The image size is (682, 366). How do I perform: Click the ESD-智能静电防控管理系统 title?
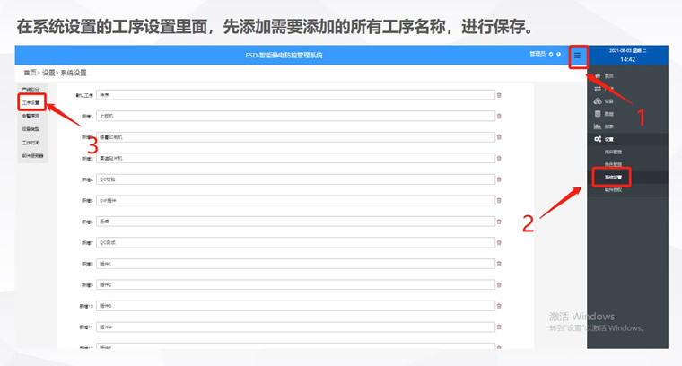[x=284, y=56]
